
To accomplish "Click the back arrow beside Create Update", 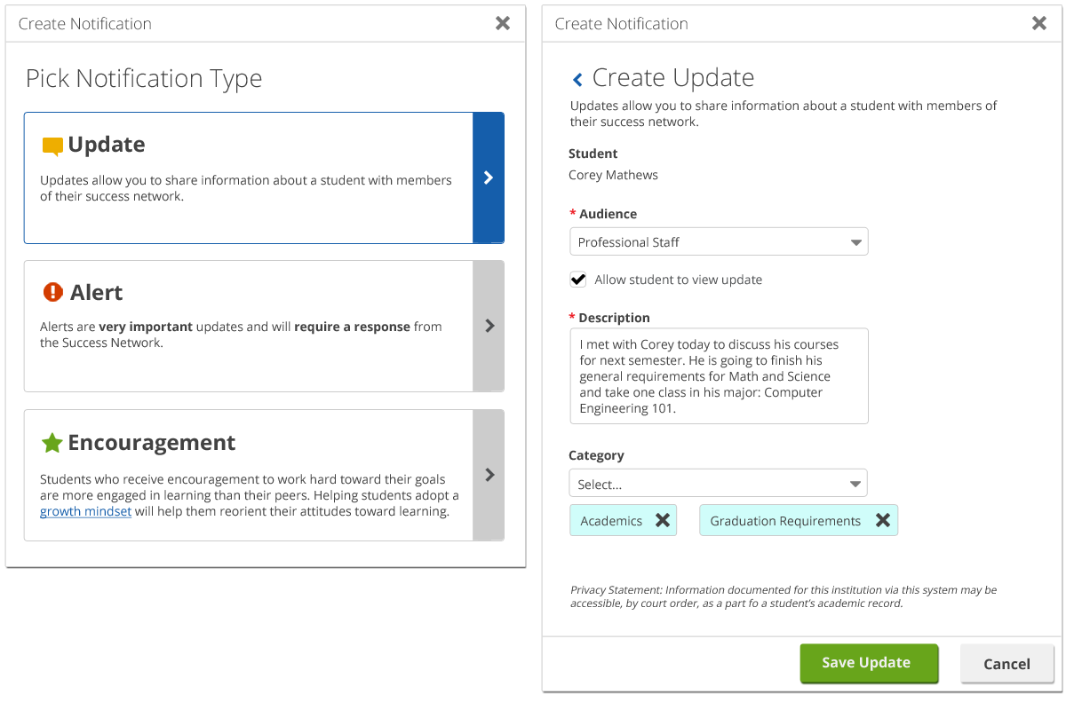I will tap(577, 78).
